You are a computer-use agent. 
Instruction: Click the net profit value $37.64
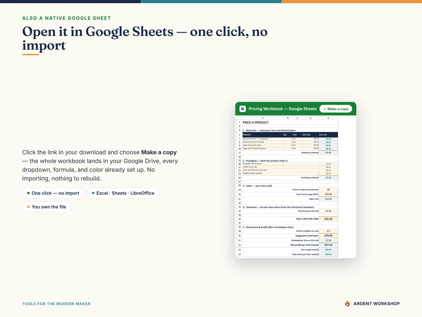point(328,245)
